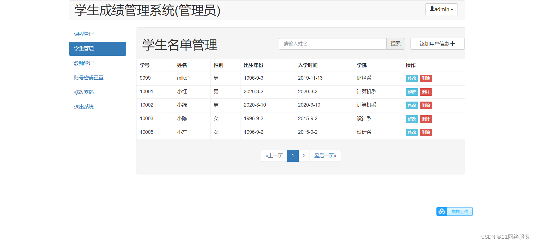Focus the 请输入姓名 search field
This screenshot has width=534, height=242.
click(332, 44)
